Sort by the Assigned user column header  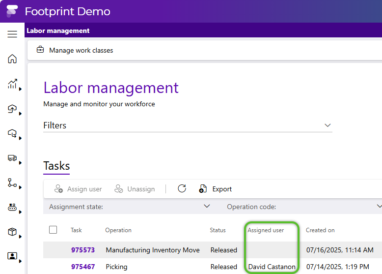(x=266, y=230)
